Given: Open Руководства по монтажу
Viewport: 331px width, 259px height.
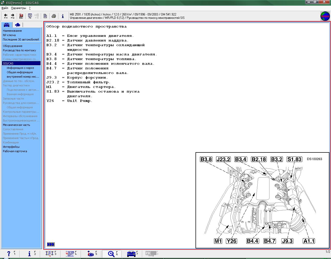Looking at the screenshot, I should 19,50.
